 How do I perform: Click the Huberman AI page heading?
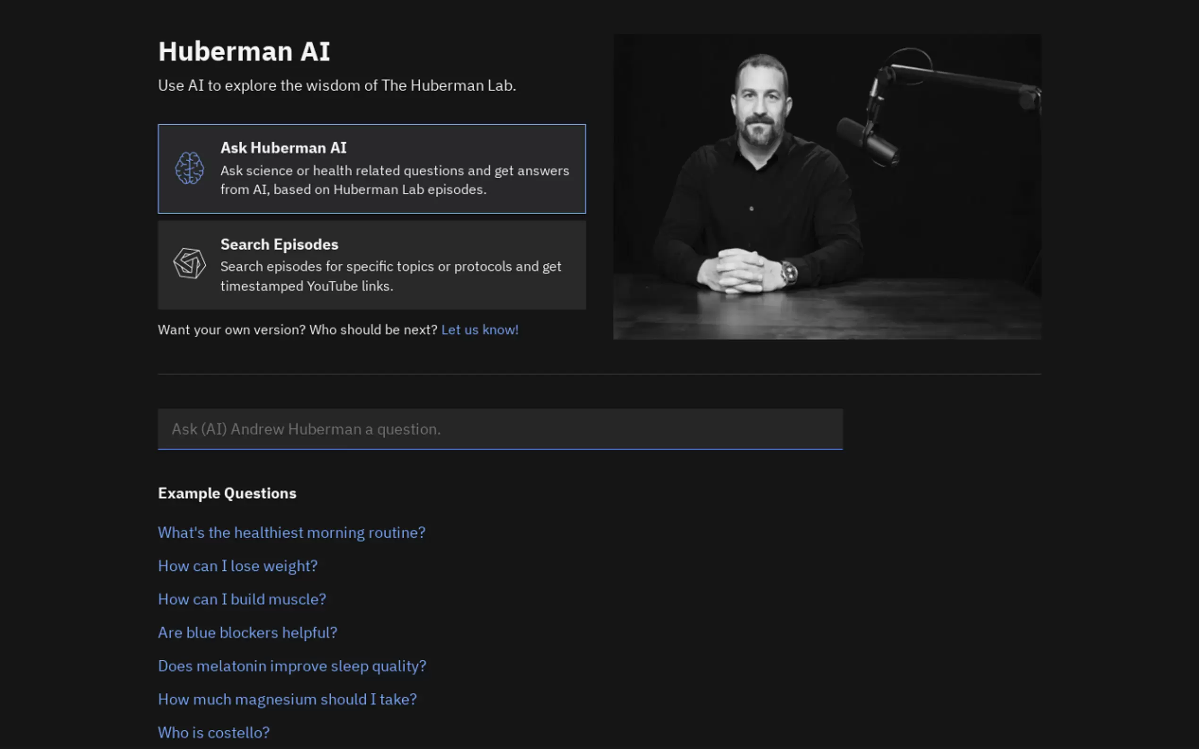[x=244, y=51]
